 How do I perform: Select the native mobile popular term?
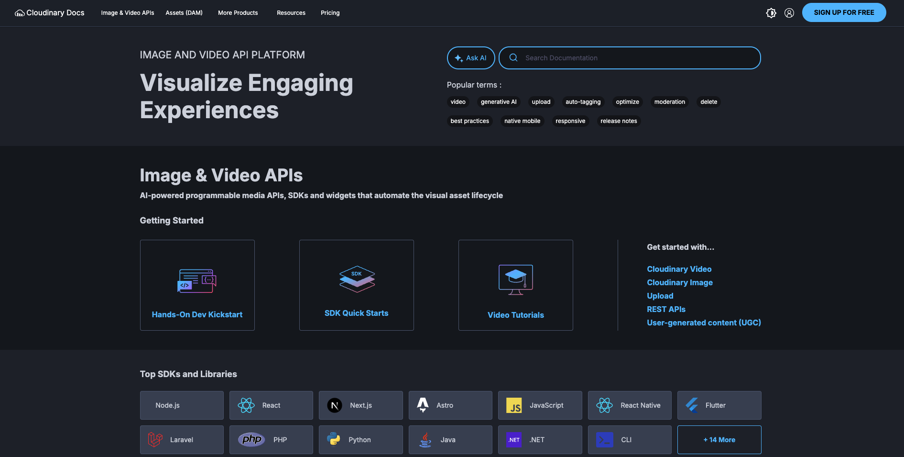(523, 121)
